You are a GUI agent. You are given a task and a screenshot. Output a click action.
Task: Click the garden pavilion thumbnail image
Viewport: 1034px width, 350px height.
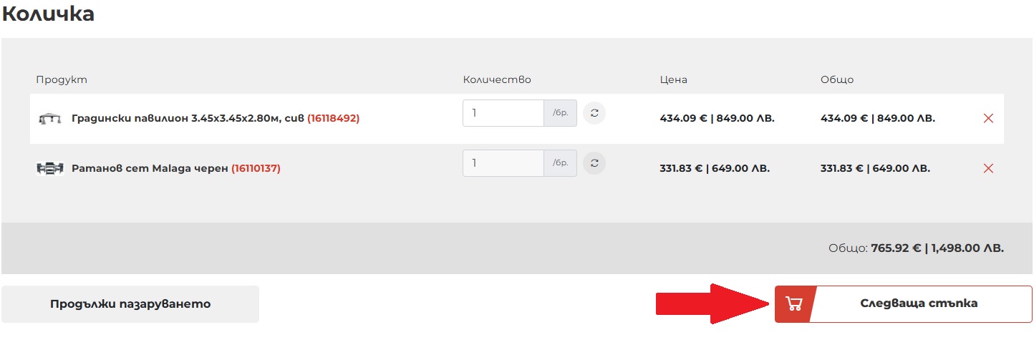pyautogui.click(x=49, y=118)
